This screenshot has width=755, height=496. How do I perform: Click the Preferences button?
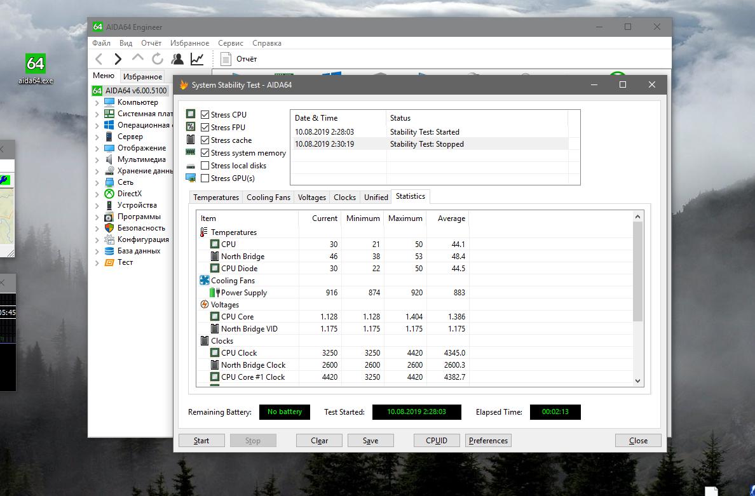click(488, 441)
